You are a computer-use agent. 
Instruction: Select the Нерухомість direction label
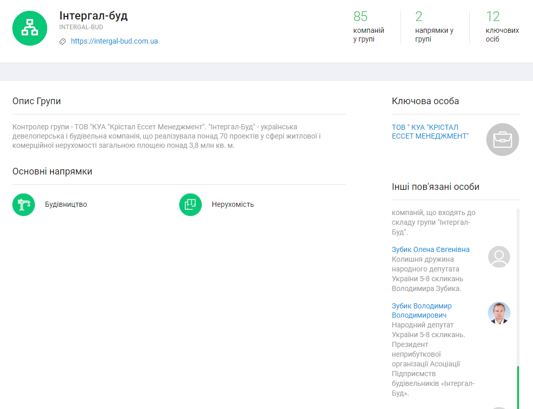(233, 204)
